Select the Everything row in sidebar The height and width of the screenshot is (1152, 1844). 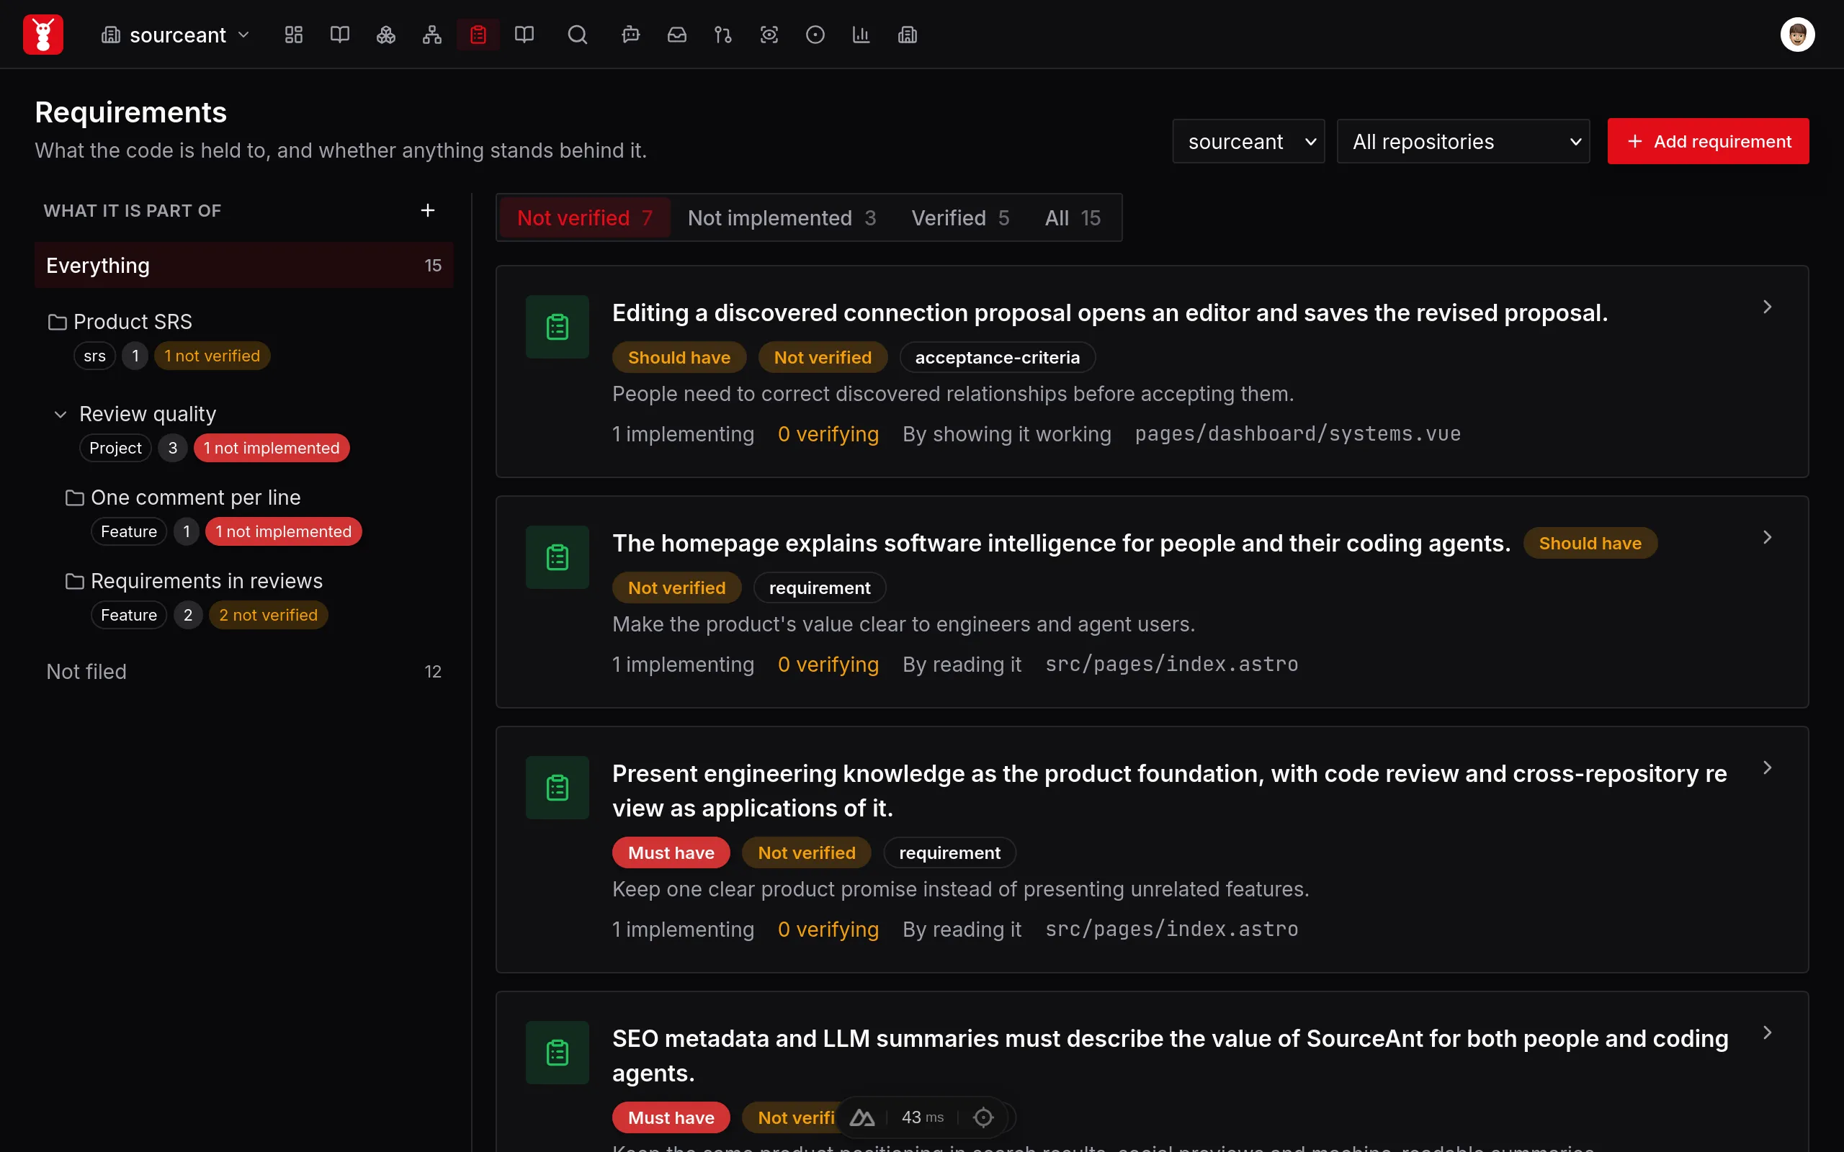(x=244, y=265)
